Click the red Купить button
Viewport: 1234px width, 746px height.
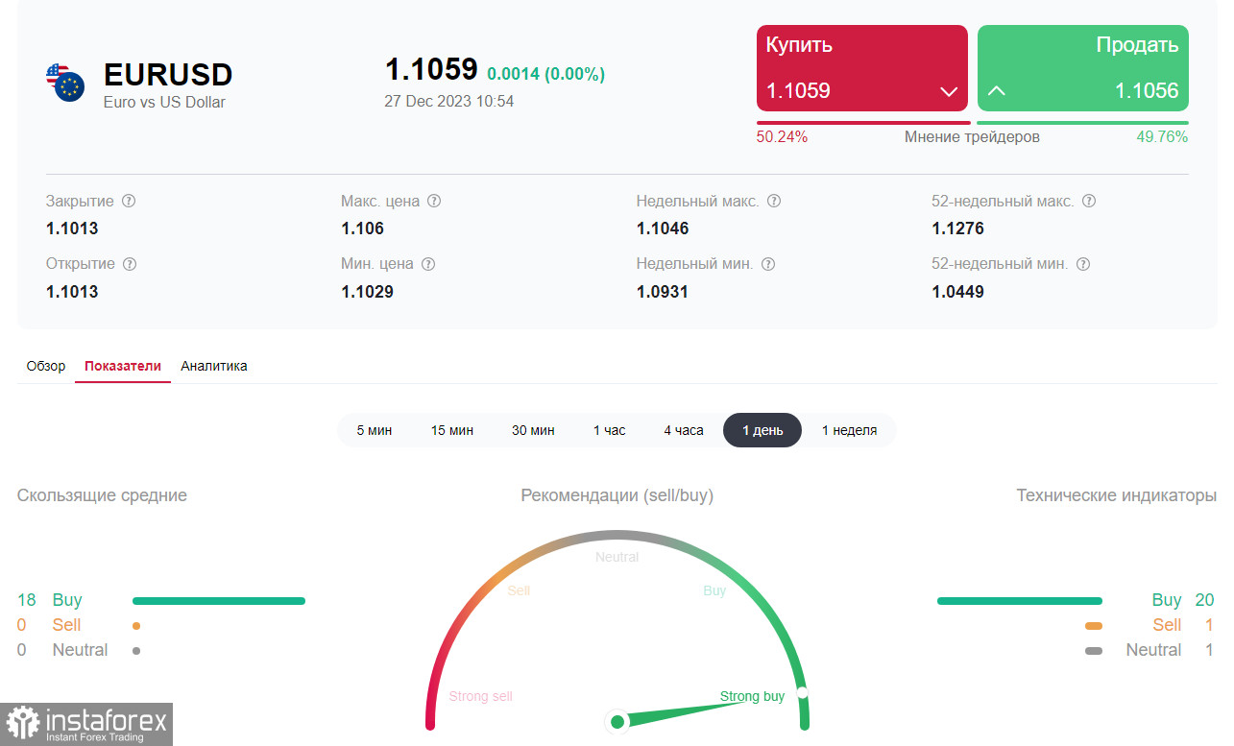(x=862, y=68)
